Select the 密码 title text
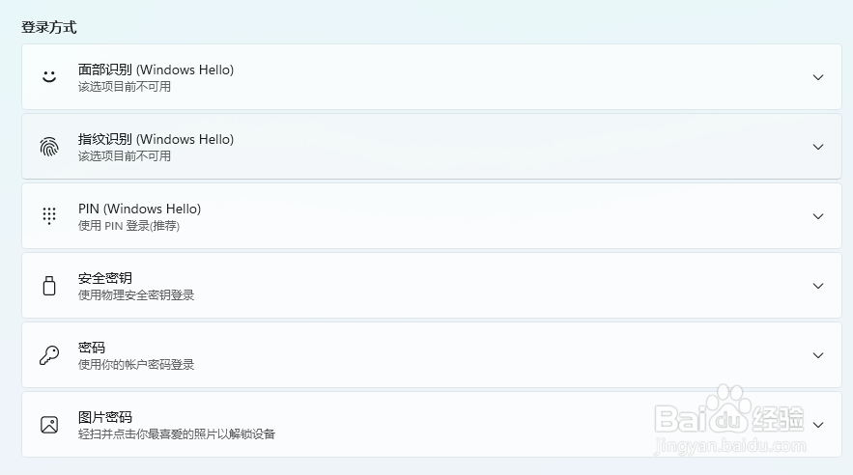The image size is (853, 475). [x=92, y=348]
